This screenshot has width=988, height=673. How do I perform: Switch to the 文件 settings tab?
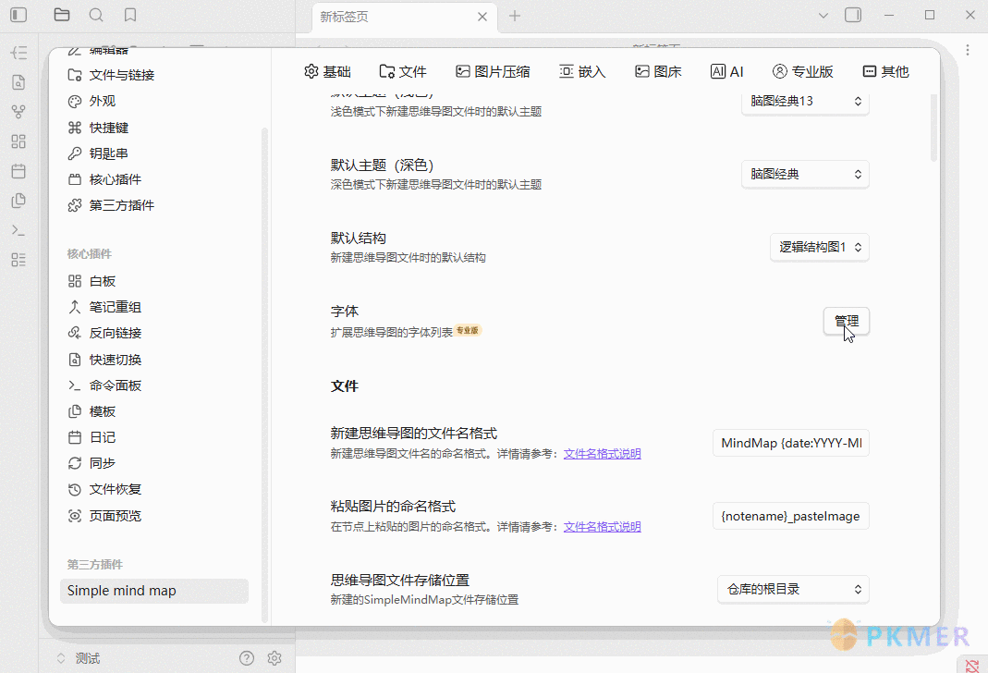[x=403, y=72]
